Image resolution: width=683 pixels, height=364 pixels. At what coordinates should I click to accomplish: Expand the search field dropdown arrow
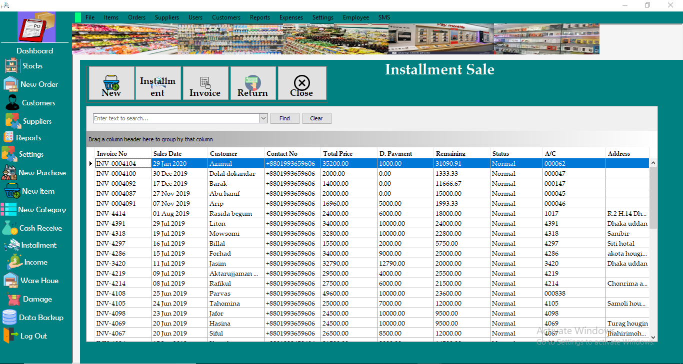[x=263, y=118]
